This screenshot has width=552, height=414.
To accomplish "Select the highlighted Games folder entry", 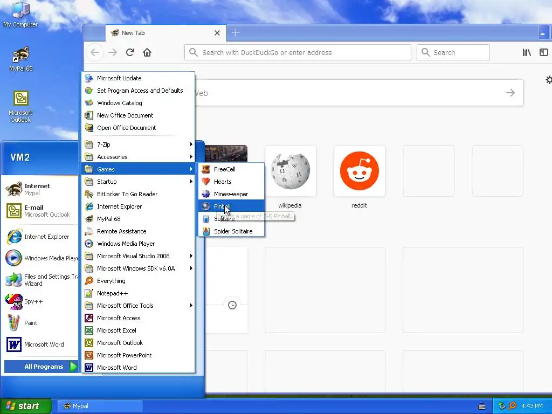I will (139, 169).
